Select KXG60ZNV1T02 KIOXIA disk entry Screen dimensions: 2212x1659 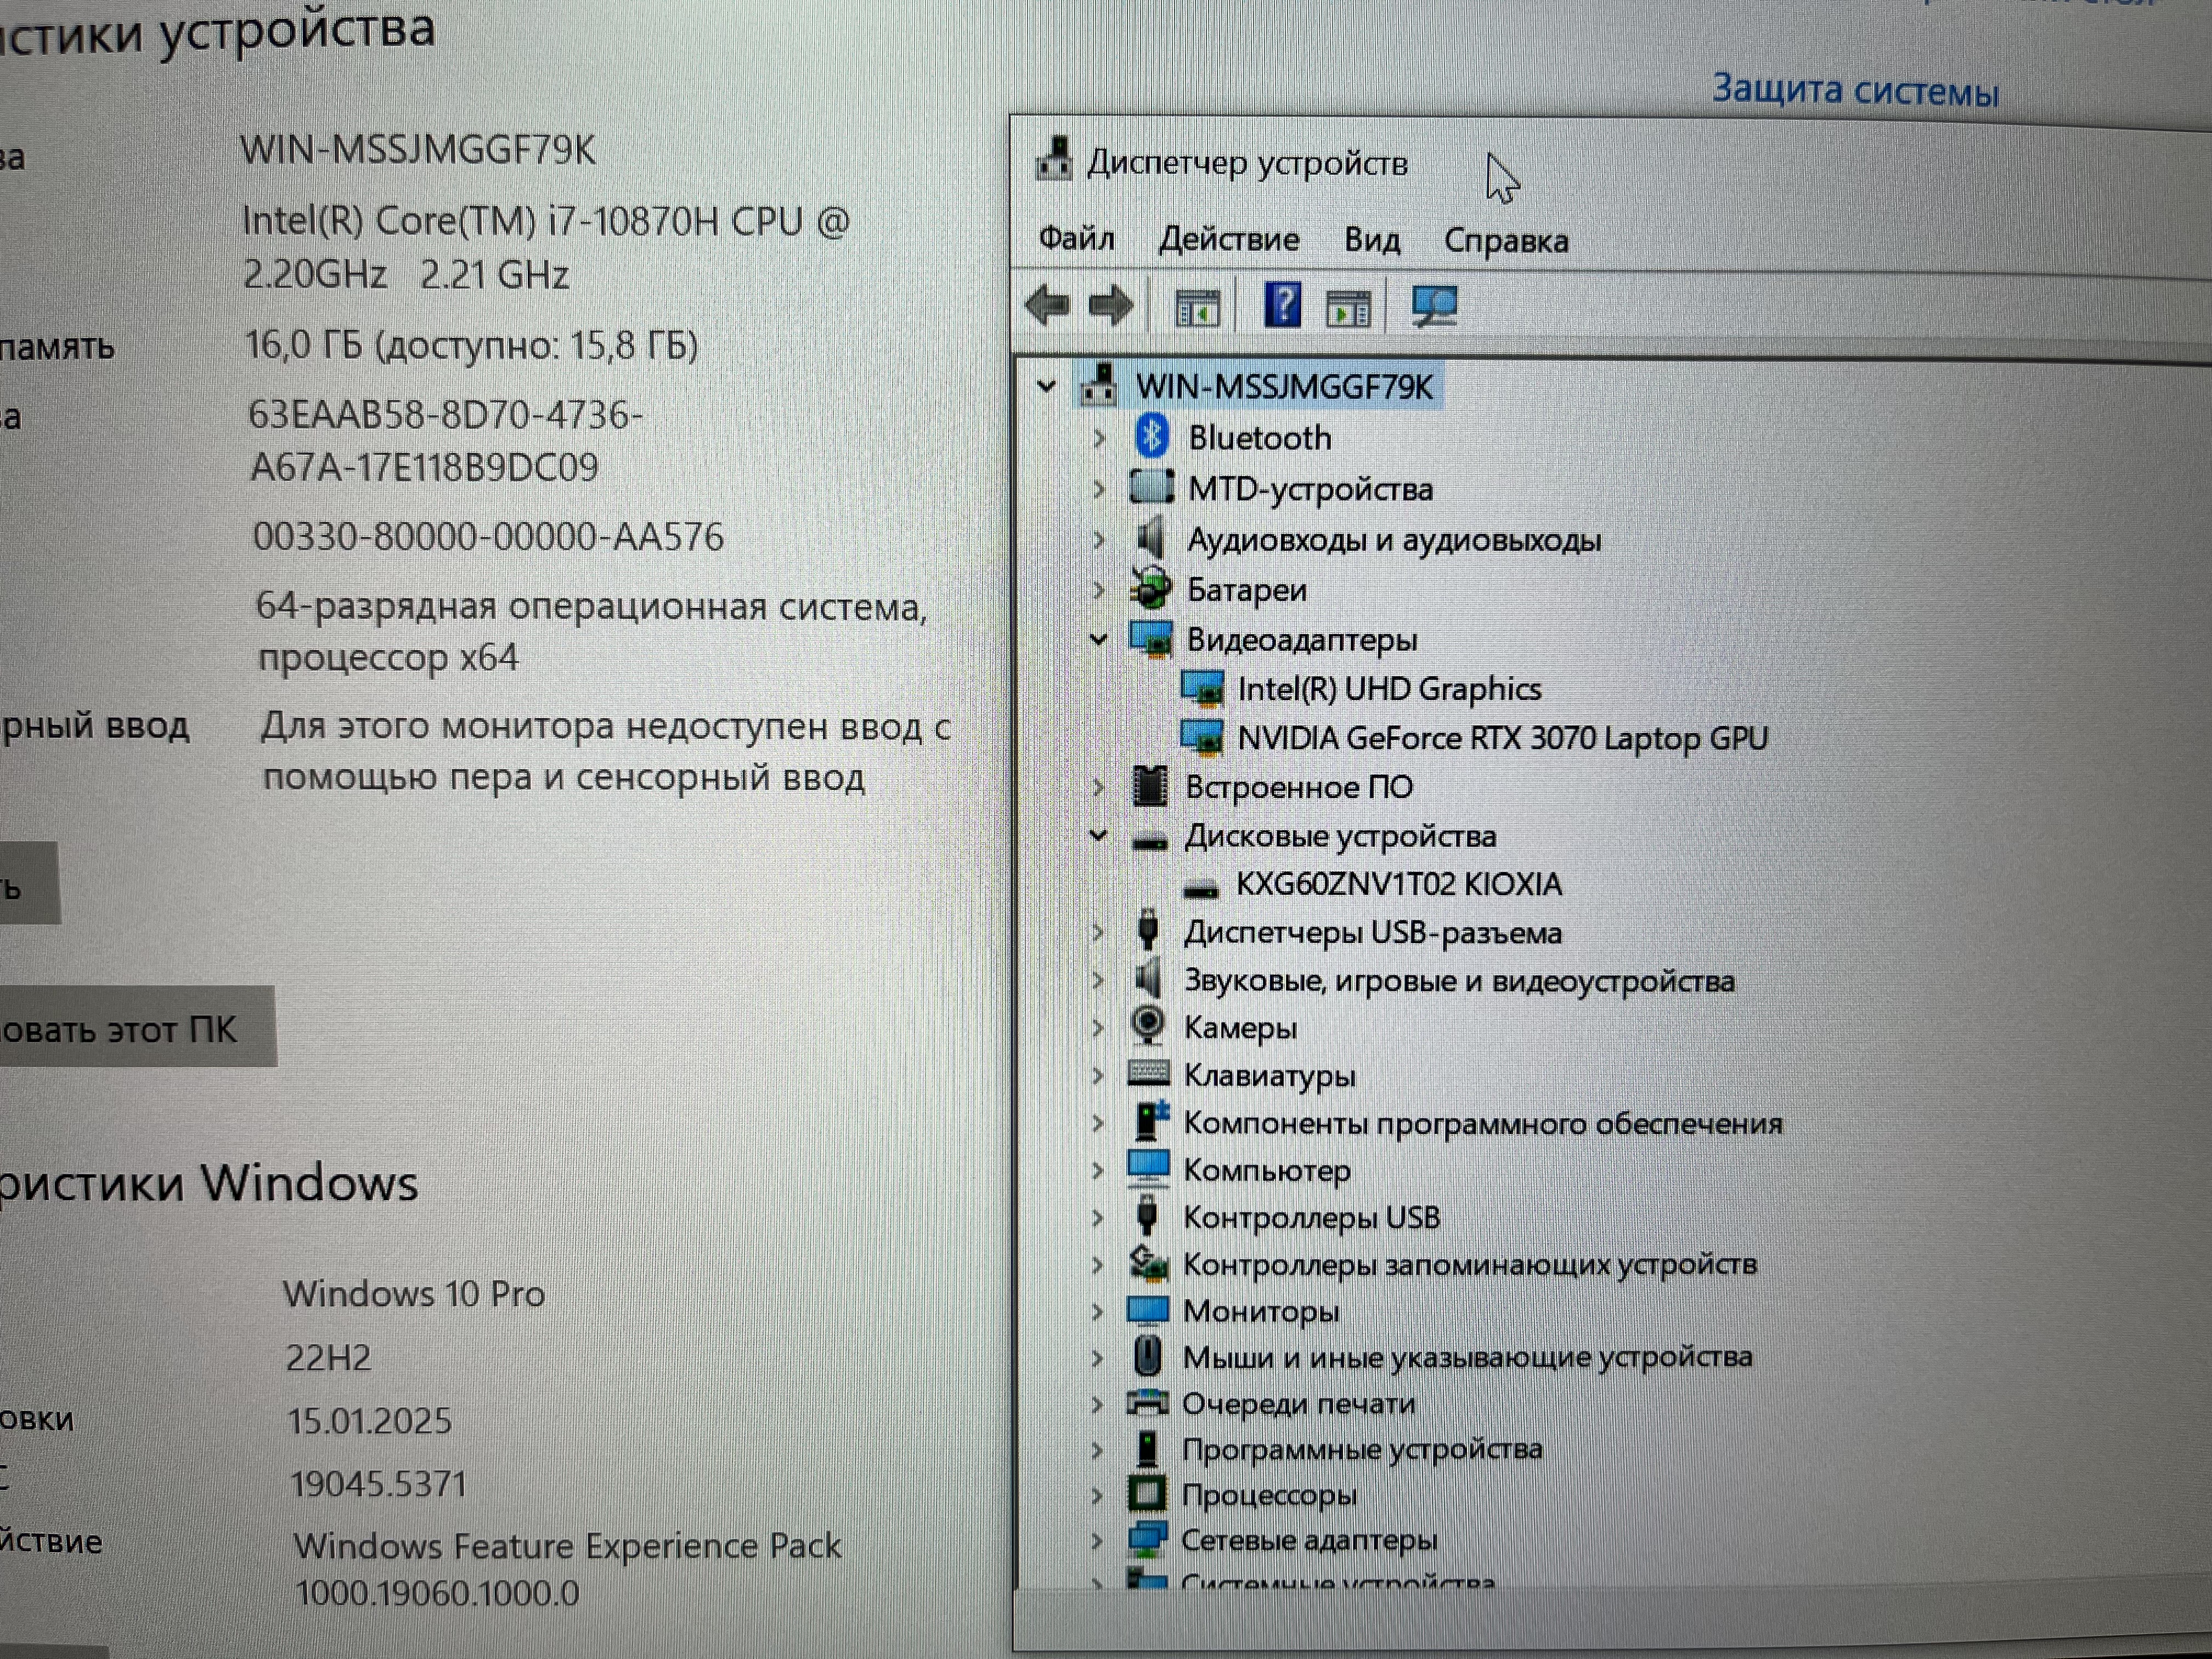click(x=1398, y=884)
